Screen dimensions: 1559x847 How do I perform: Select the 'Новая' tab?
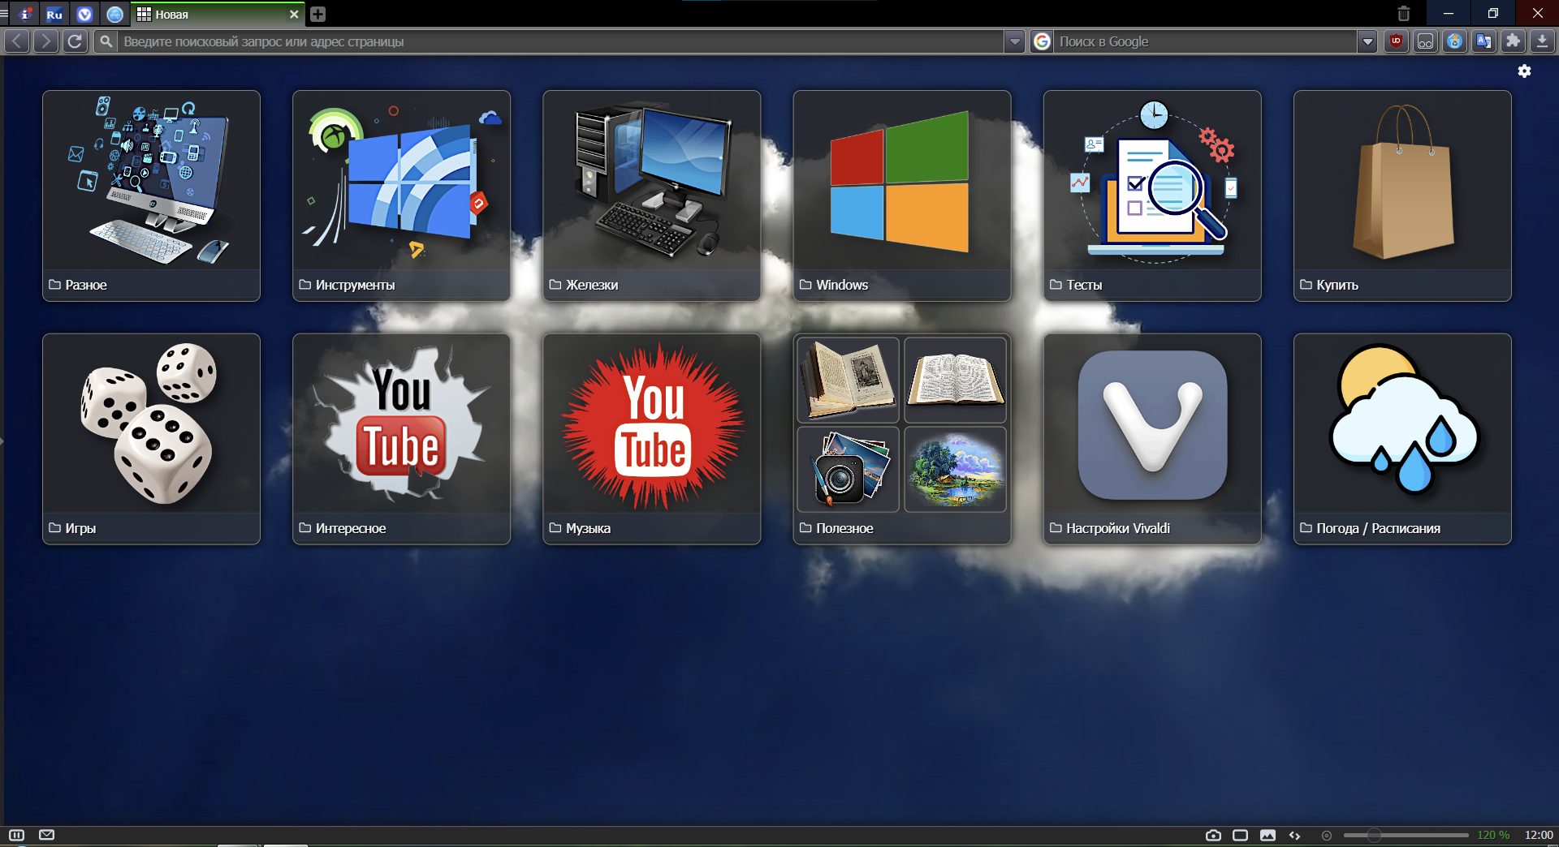point(217,14)
